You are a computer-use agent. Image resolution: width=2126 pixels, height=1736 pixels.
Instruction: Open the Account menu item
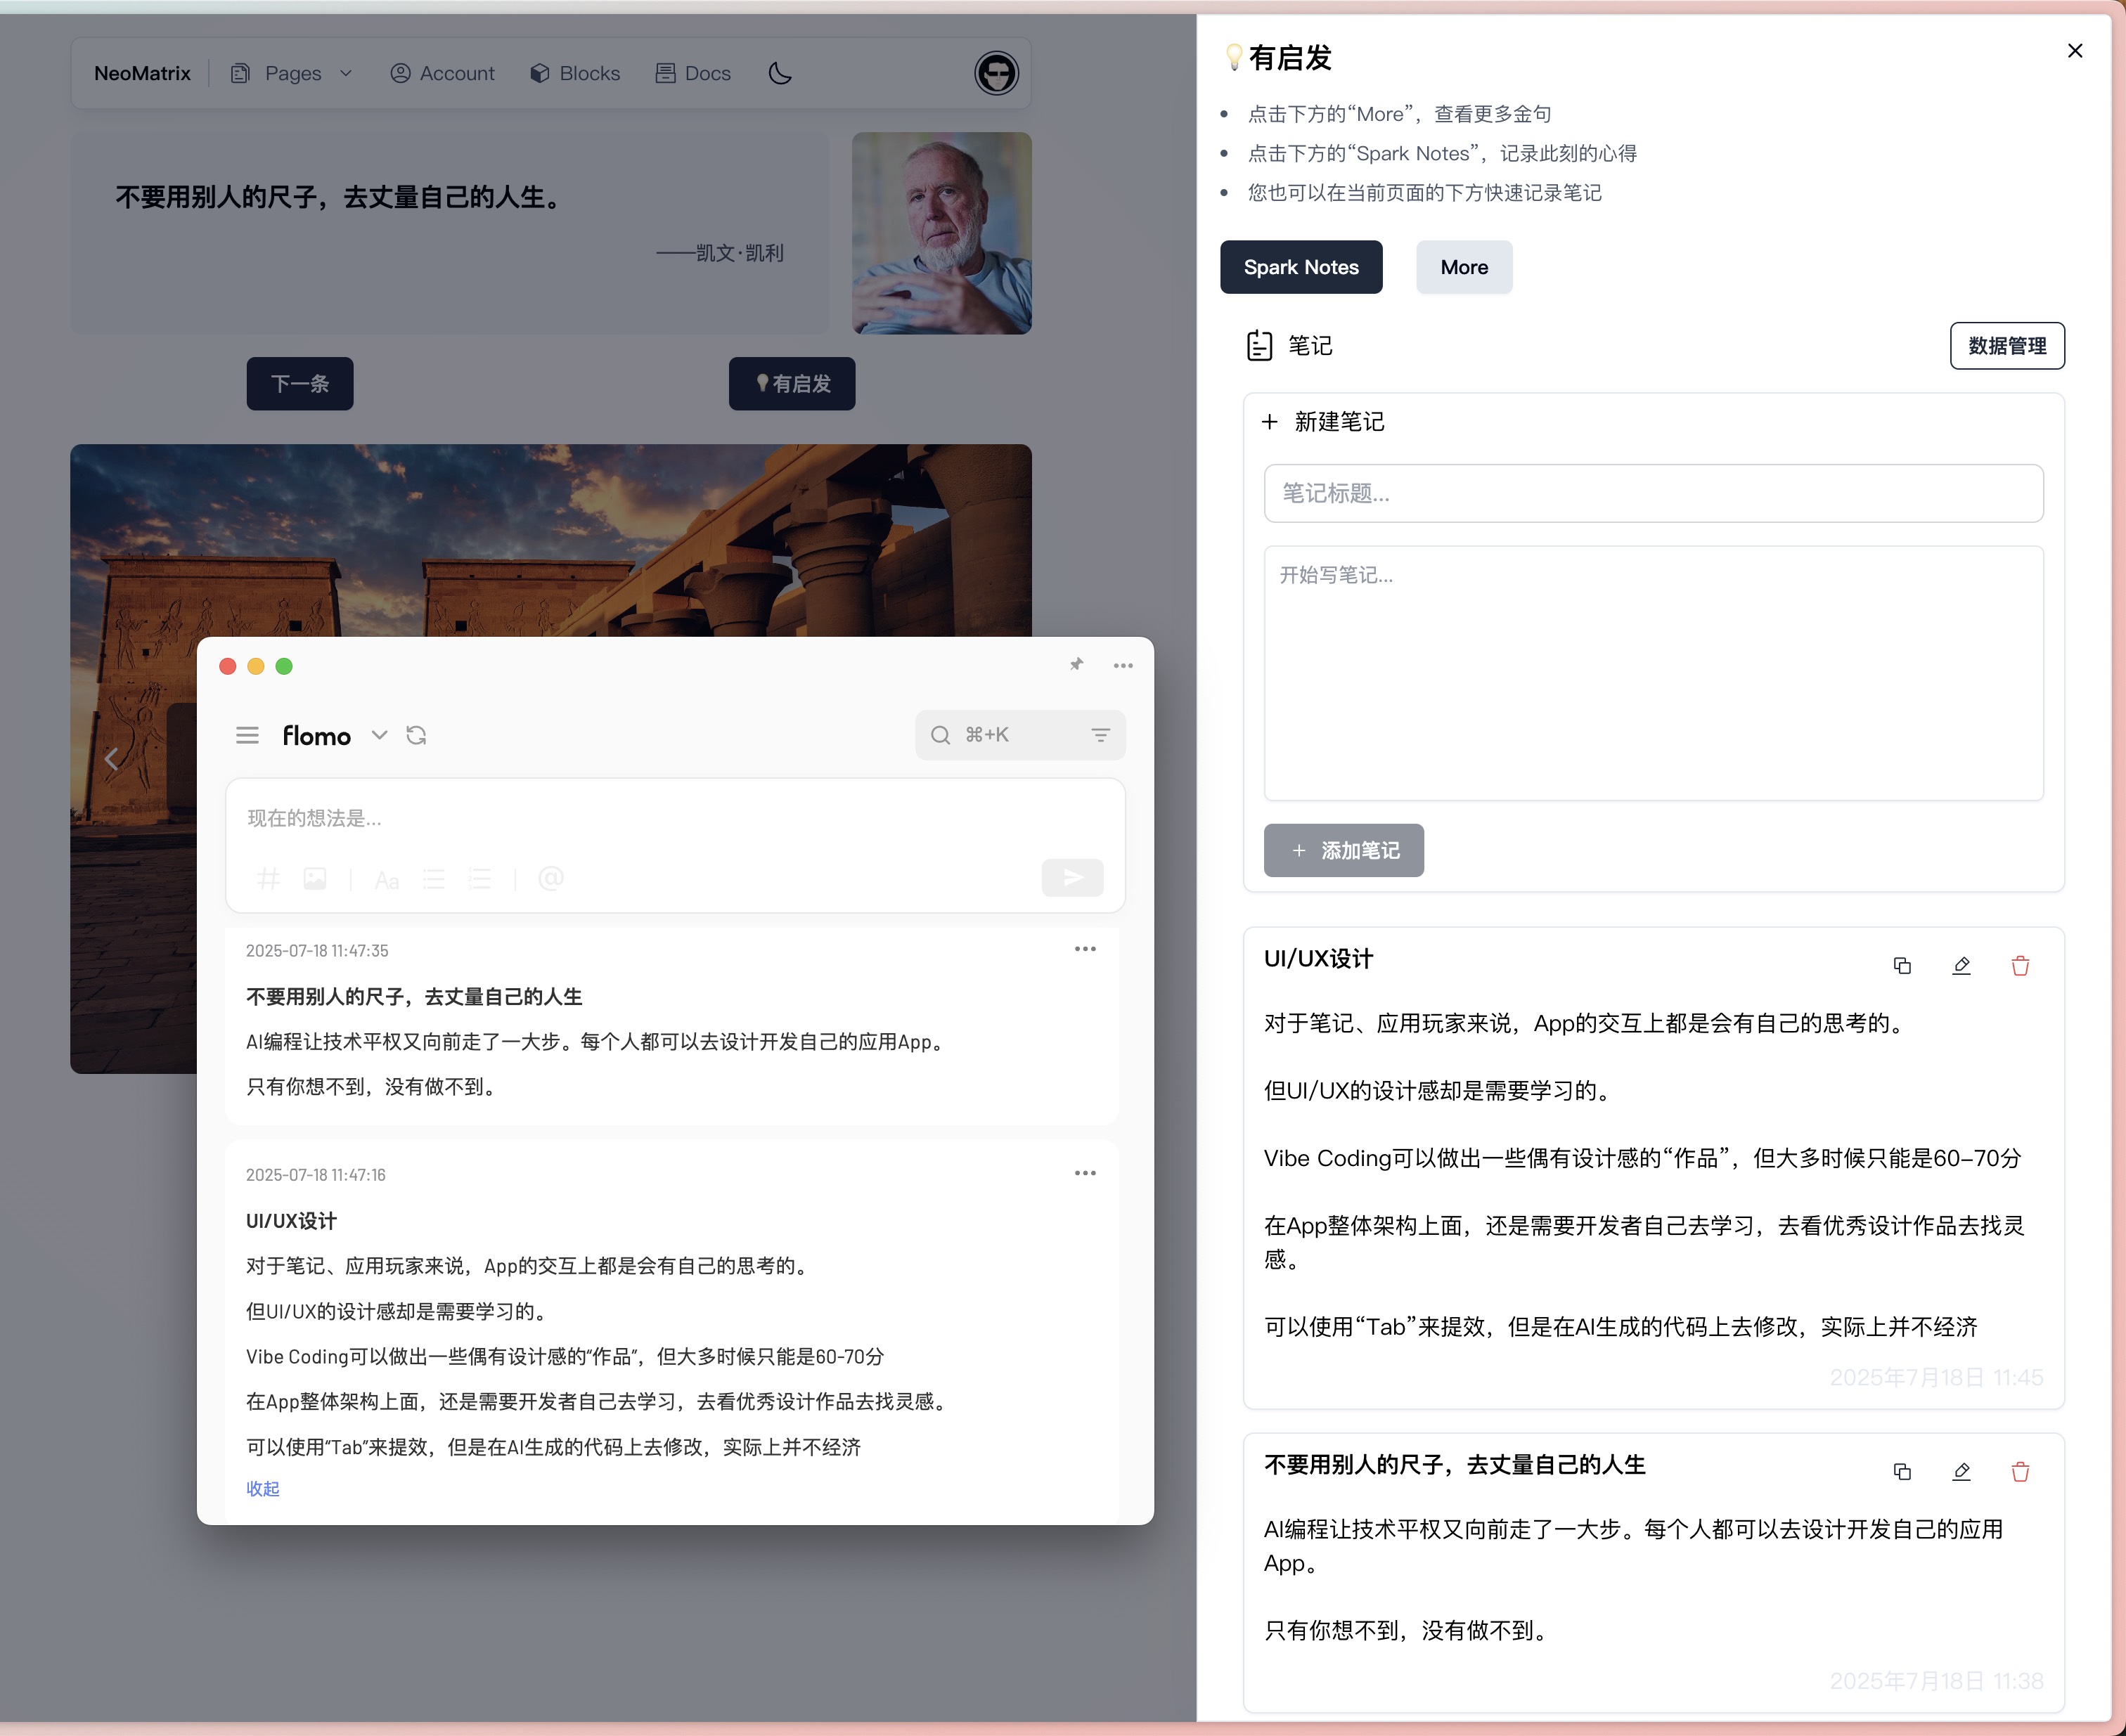point(442,73)
